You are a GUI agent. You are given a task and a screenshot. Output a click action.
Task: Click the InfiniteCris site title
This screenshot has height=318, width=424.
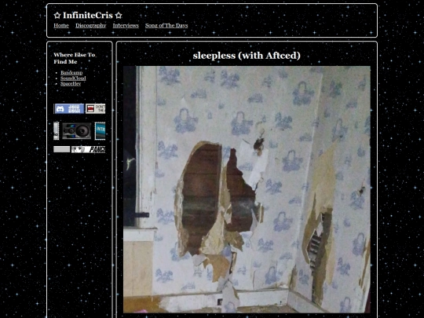pyautogui.click(x=88, y=16)
